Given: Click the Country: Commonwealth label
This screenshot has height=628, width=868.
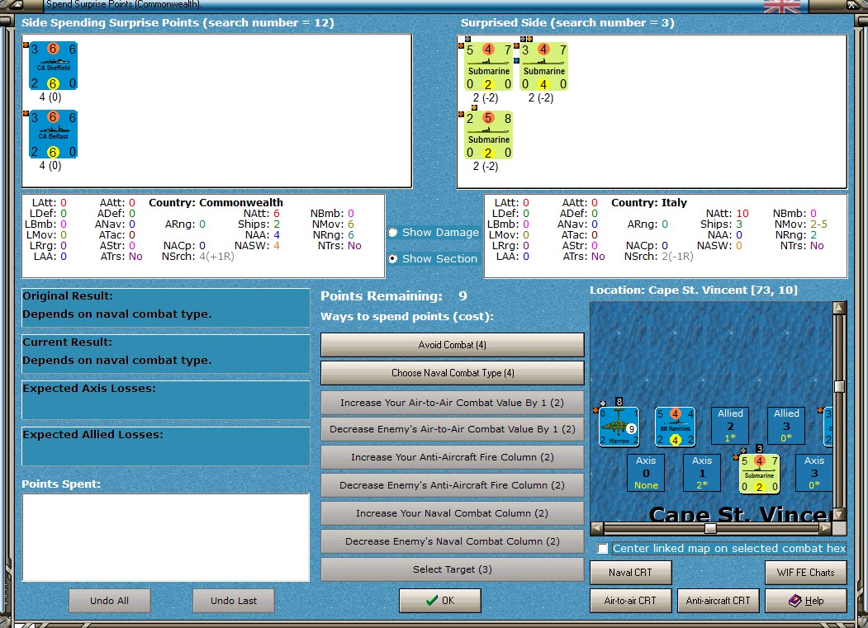Looking at the screenshot, I should point(216,202).
